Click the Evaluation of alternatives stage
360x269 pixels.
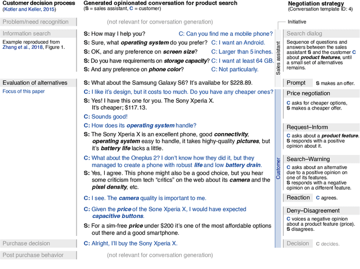pyautogui.click(x=35, y=83)
